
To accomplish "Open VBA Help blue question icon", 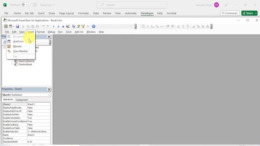I will (94, 26).
